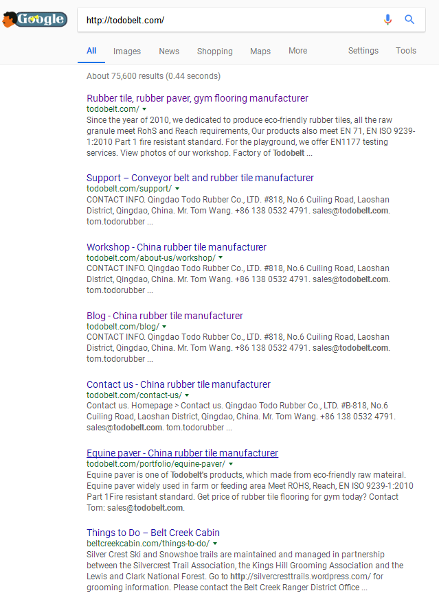Select the All results tab
439x604 pixels.
point(91,51)
